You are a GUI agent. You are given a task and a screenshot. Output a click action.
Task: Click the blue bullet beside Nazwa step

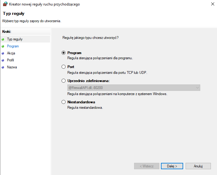[x=3, y=67]
